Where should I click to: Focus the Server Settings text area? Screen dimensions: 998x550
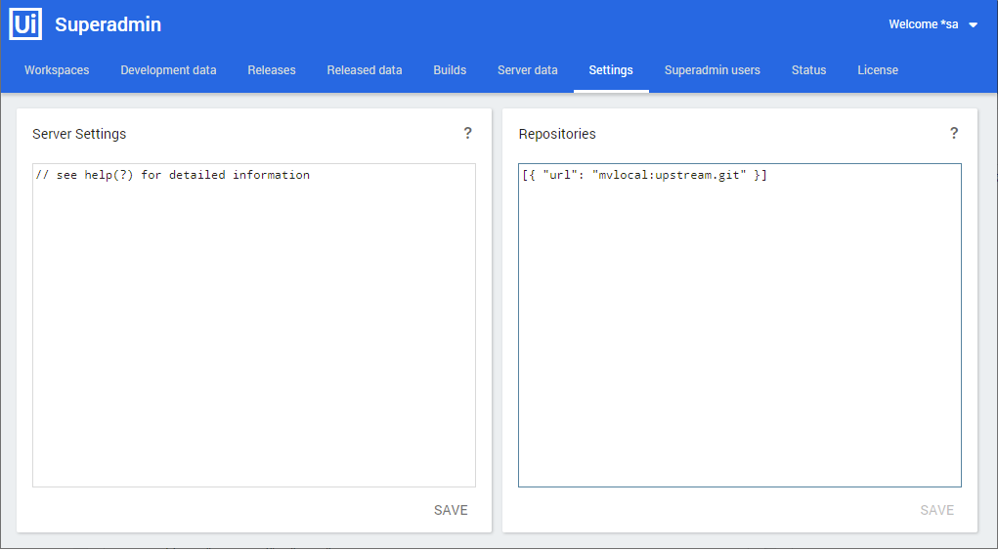254,325
